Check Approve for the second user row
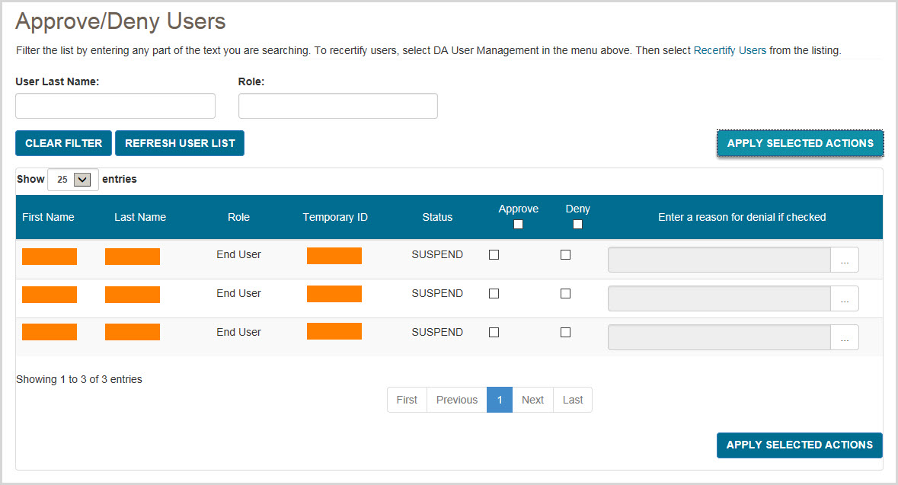This screenshot has width=898, height=485. point(494,294)
